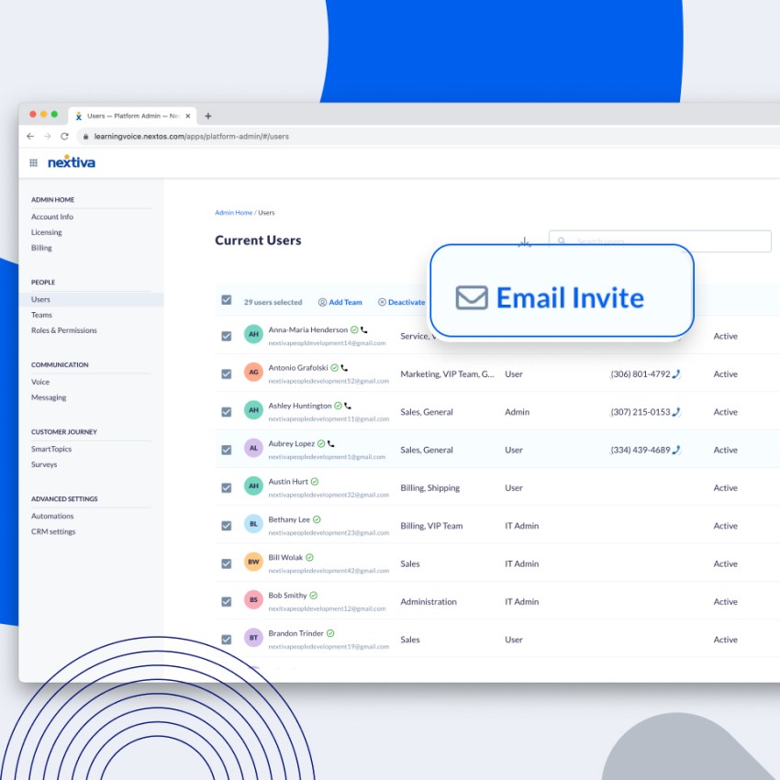Click the phone number (307) 215-0153

click(x=641, y=412)
